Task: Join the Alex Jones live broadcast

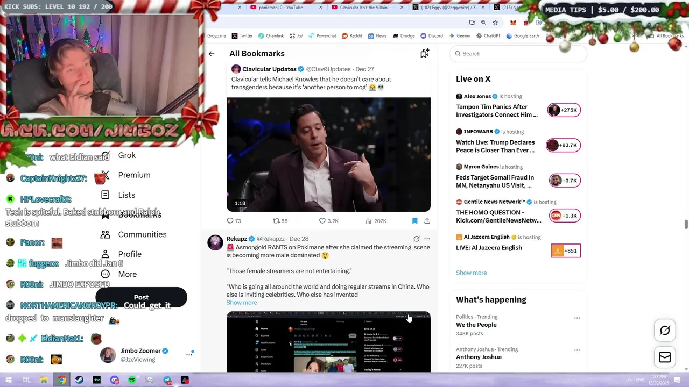Action: (x=564, y=110)
